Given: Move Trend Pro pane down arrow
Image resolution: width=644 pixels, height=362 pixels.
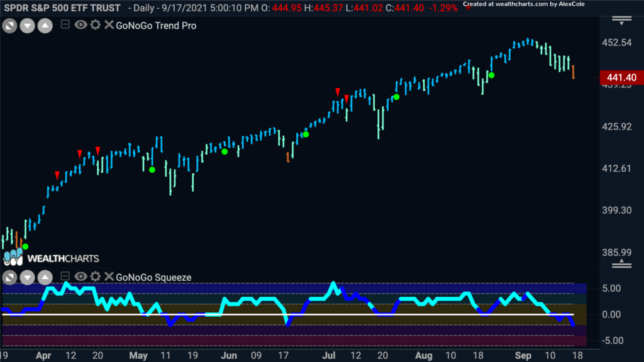Looking at the screenshot, I should 27,26.
